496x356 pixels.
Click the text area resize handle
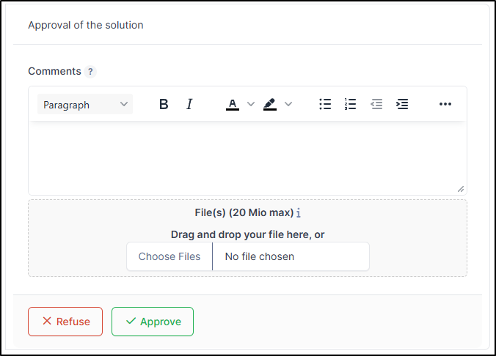tap(461, 189)
